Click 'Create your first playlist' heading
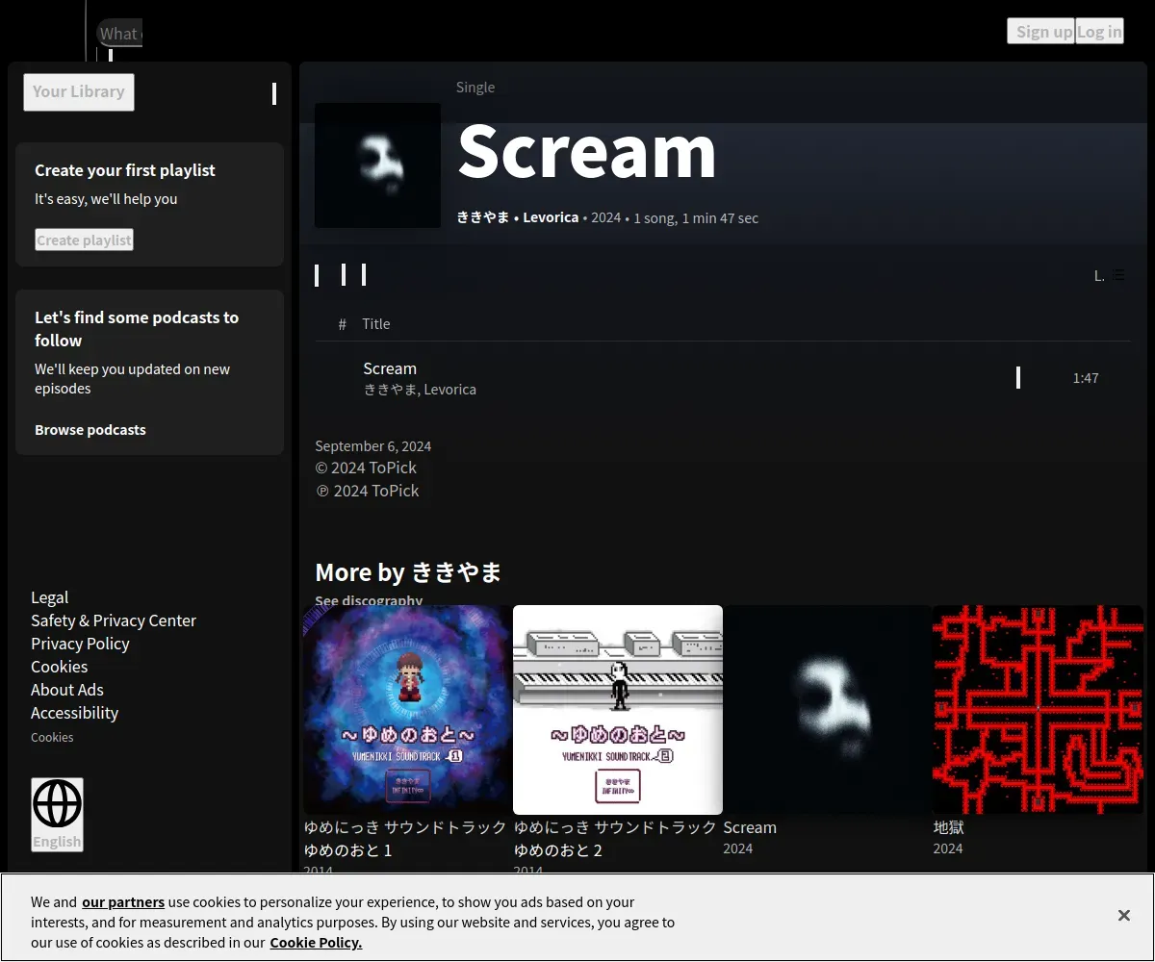The height and width of the screenshot is (962, 1155). pyautogui.click(x=125, y=170)
